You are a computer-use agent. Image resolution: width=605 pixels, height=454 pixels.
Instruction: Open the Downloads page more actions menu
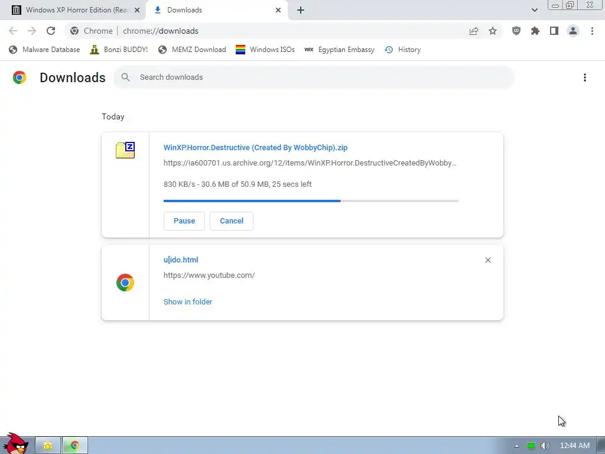[585, 77]
